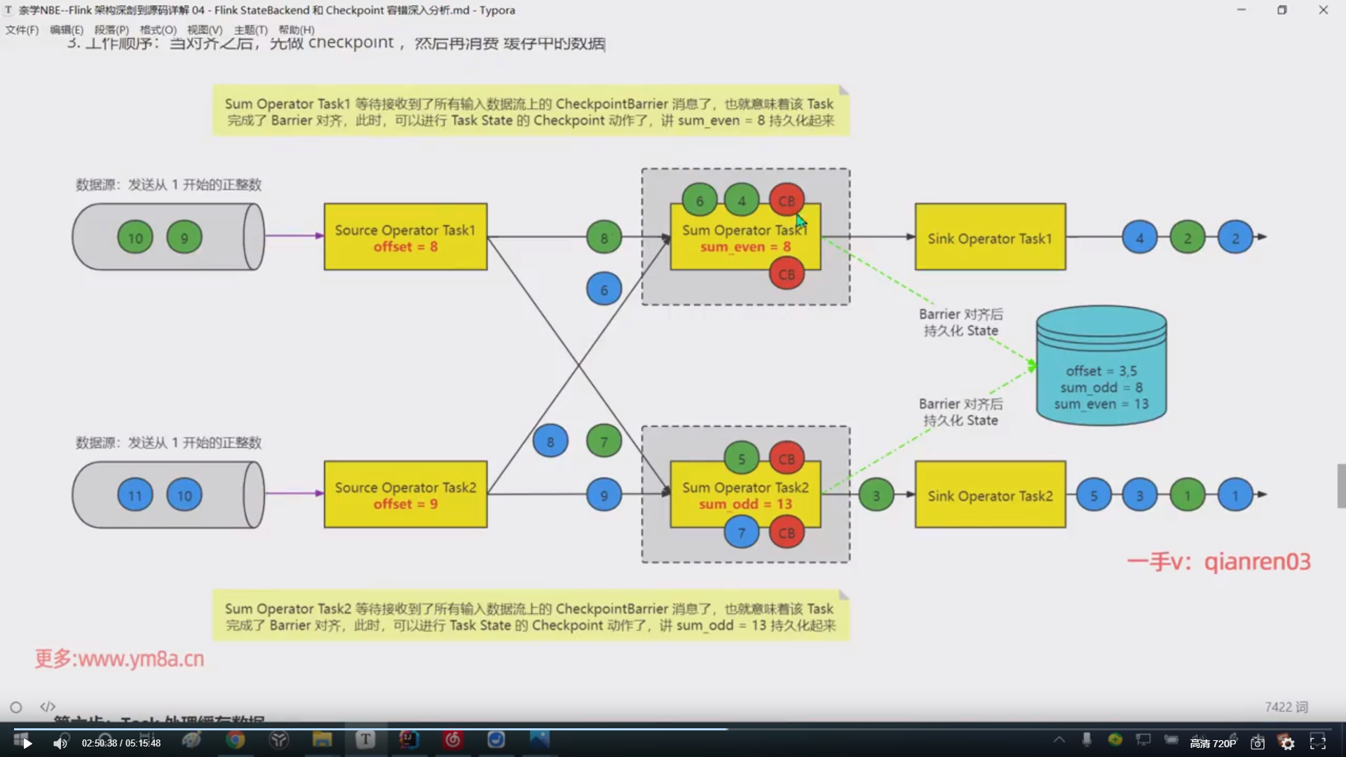This screenshot has width=1346, height=757.
Task: Switch to Typora in the taskbar
Action: (x=365, y=739)
